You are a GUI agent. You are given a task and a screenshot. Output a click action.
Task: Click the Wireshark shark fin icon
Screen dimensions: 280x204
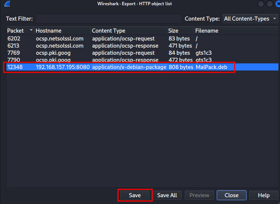7,4
